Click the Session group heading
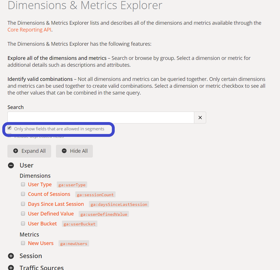Viewport: 280px width, 270px height. (x=31, y=256)
